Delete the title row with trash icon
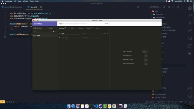194x109 pixels. click(107, 33)
